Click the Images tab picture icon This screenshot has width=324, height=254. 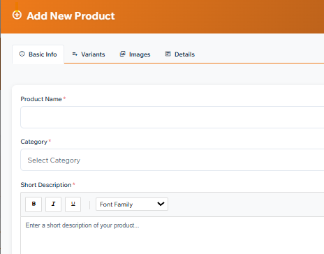[x=123, y=54]
